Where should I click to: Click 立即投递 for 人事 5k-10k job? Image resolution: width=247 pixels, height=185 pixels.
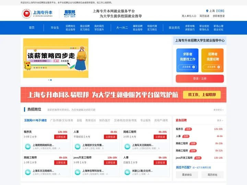point(160,162)
